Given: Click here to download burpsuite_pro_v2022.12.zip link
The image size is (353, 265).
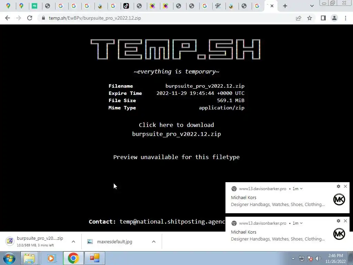Looking at the screenshot, I should coord(176,129).
